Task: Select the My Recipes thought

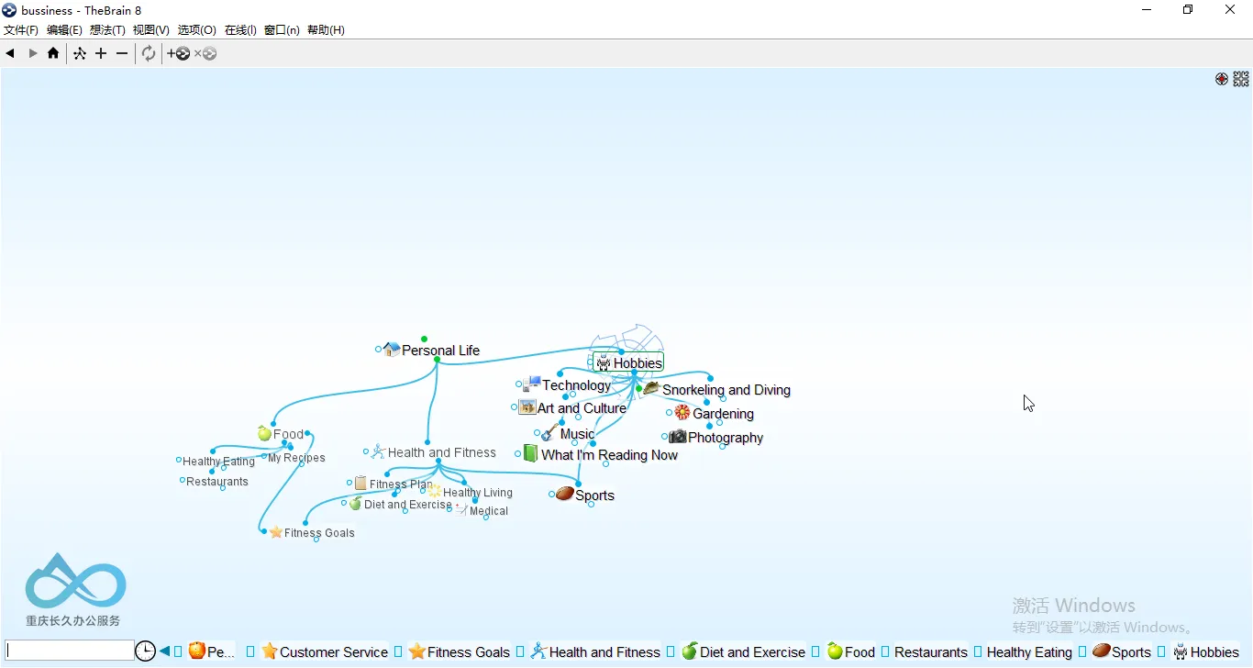Action: 296,458
